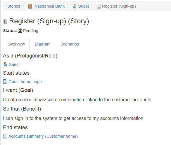The height and width of the screenshot is (145, 171).
Task: Click the Guest home page document icon
Action: [5, 81]
